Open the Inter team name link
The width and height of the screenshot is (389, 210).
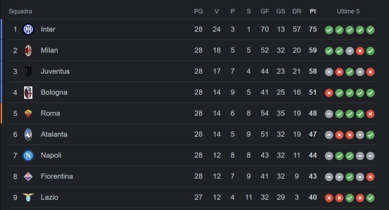48,30
